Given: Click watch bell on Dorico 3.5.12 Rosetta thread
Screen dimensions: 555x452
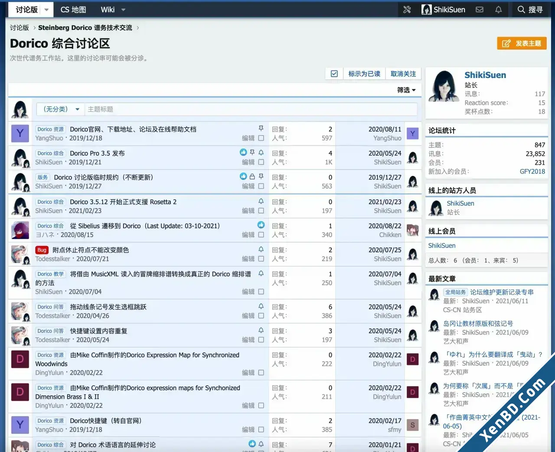Looking at the screenshot, I should (261, 201).
